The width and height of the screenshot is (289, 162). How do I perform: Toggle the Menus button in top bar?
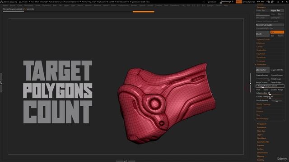[239, 2]
